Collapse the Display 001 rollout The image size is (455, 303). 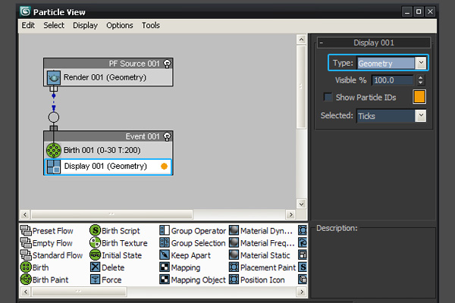(x=322, y=43)
